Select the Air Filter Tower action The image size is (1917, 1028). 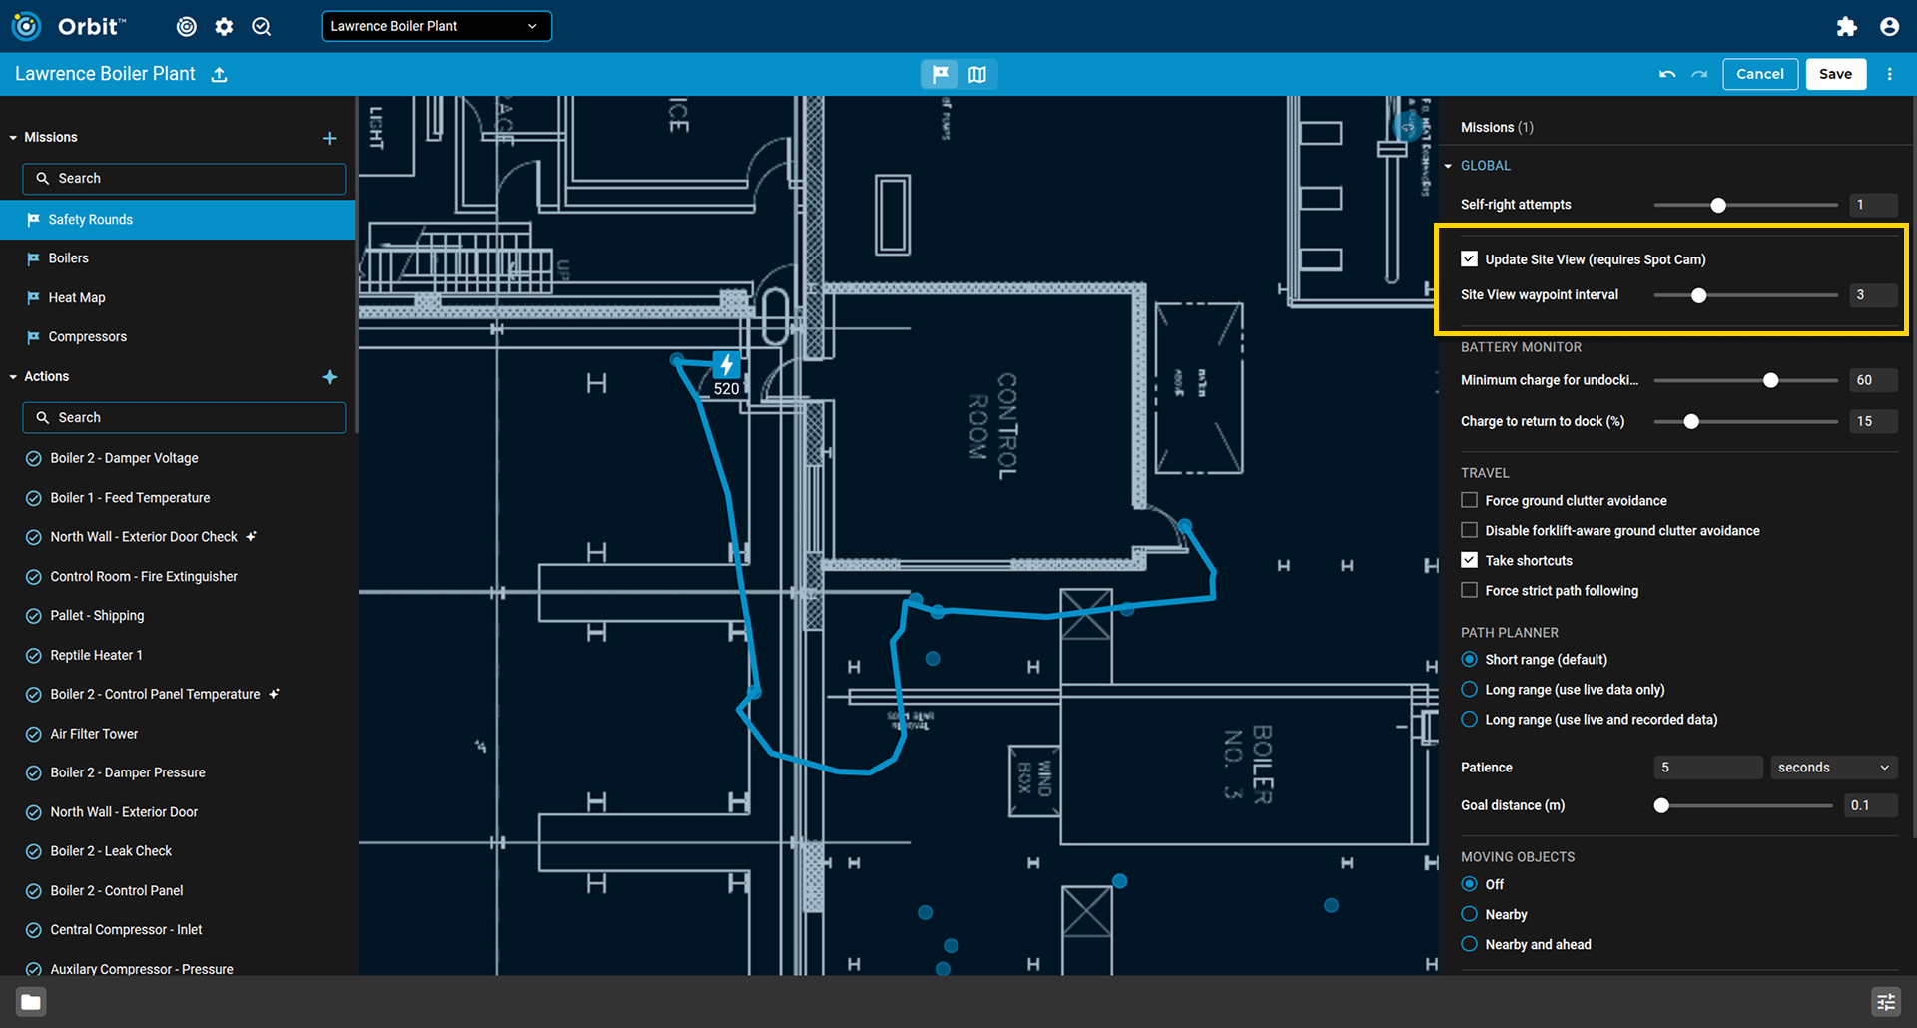pos(178,734)
